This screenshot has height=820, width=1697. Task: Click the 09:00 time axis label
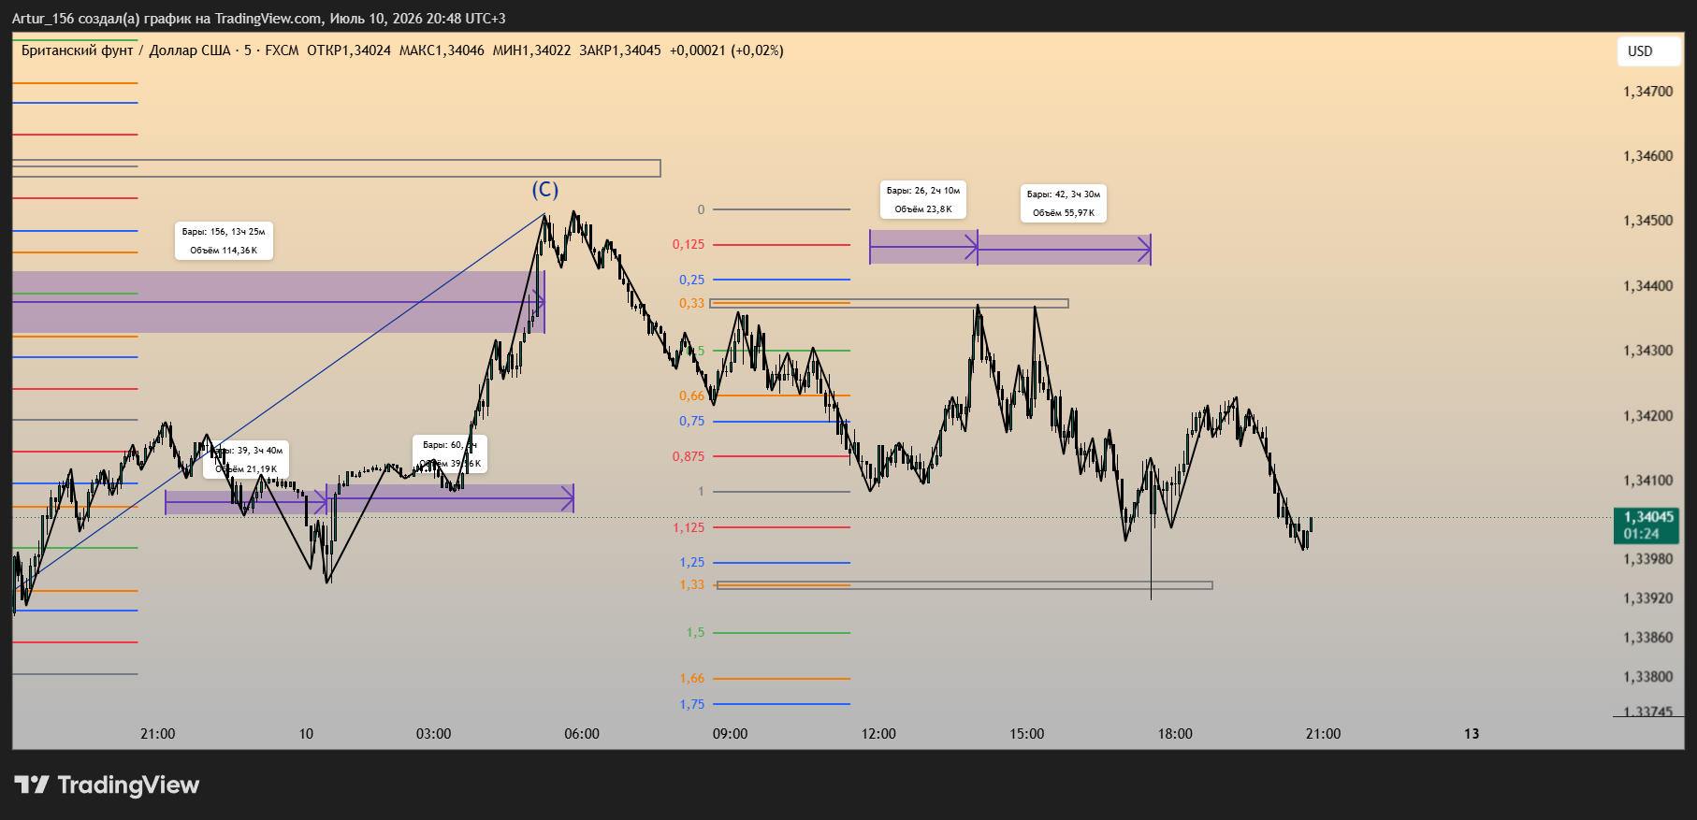click(x=730, y=734)
